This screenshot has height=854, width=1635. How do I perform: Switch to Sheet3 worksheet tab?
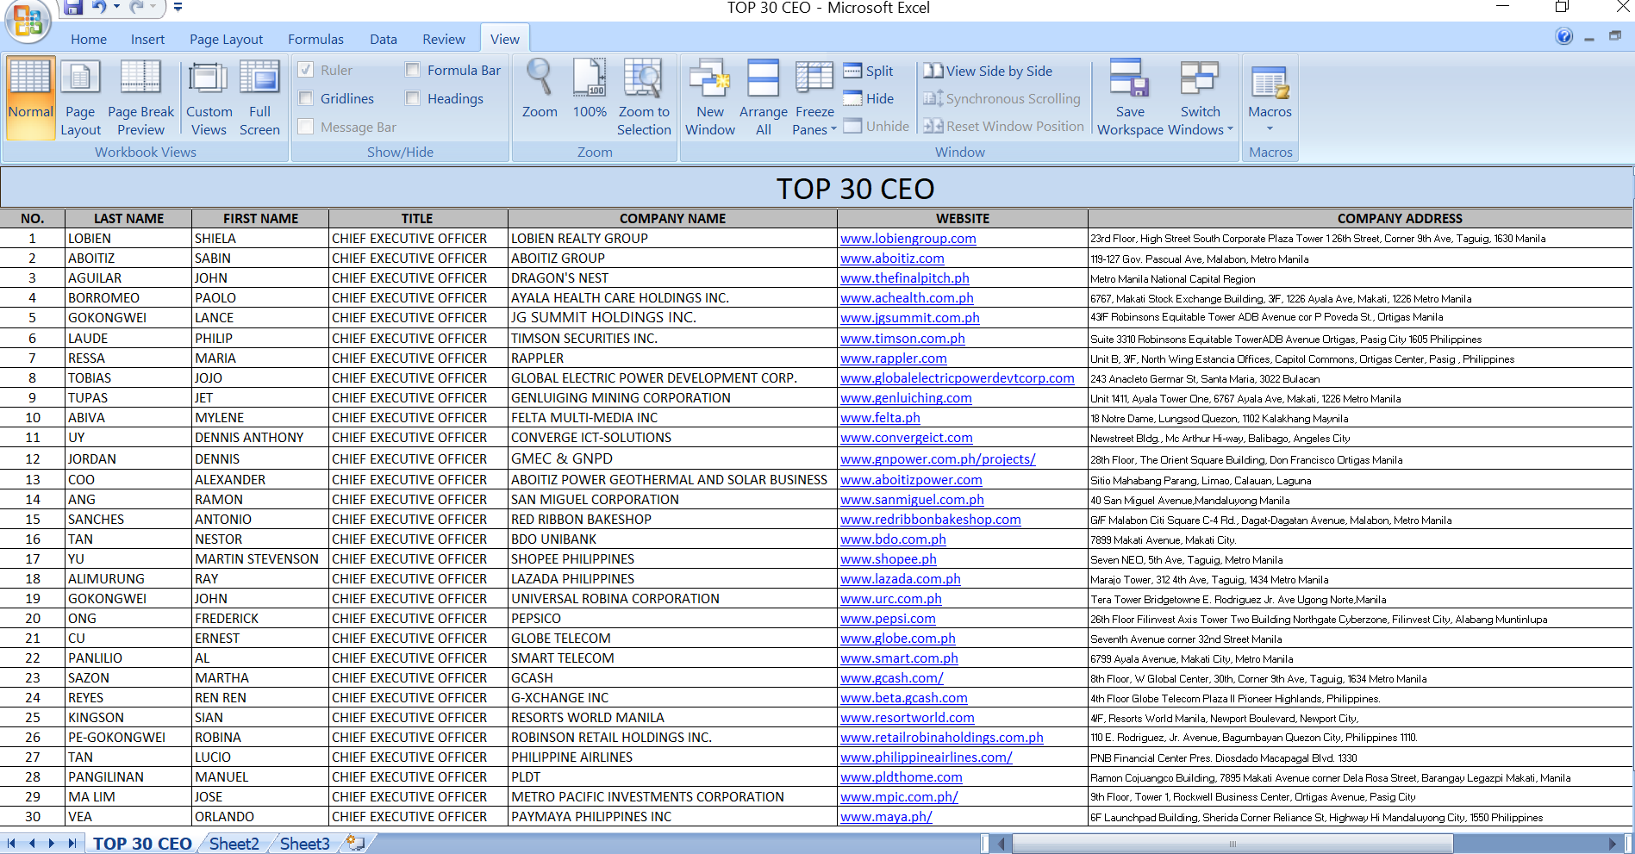[x=304, y=844]
